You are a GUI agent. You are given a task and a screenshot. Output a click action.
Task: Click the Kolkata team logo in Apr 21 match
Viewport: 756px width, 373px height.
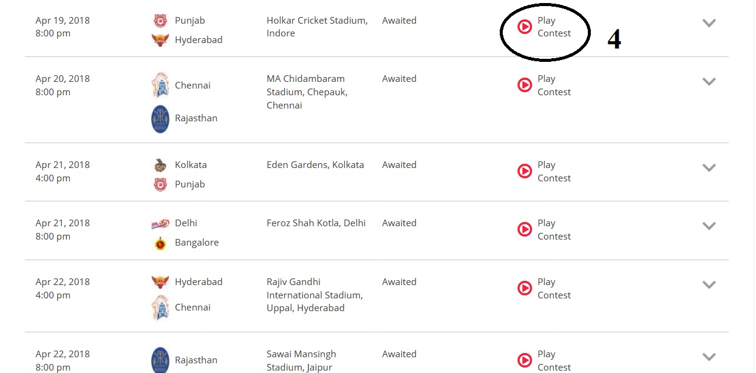(x=160, y=165)
